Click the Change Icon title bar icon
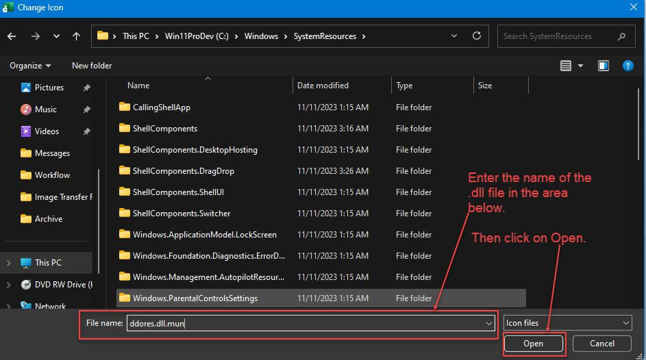Image resolution: width=646 pixels, height=360 pixels. click(8, 8)
